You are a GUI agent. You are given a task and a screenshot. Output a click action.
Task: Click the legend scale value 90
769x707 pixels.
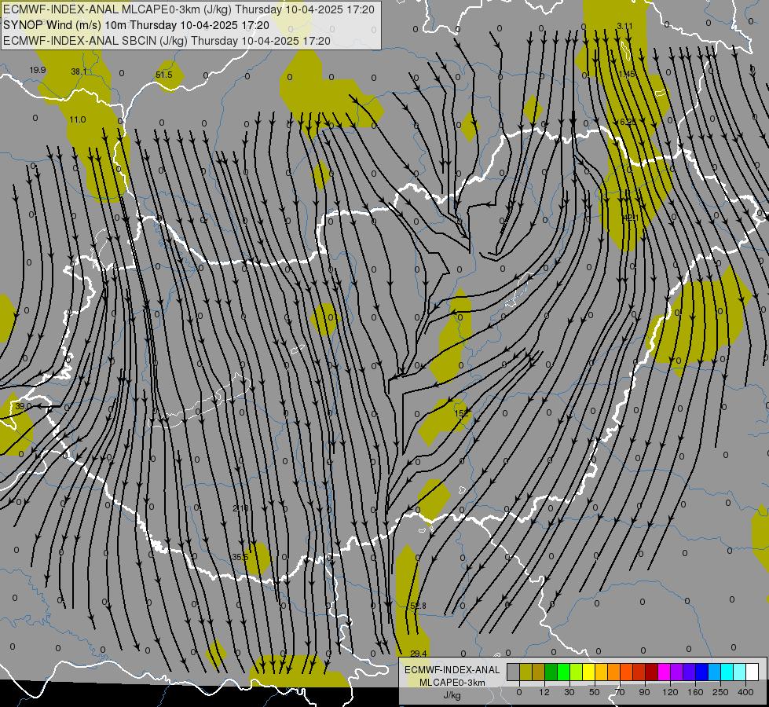[x=644, y=692]
